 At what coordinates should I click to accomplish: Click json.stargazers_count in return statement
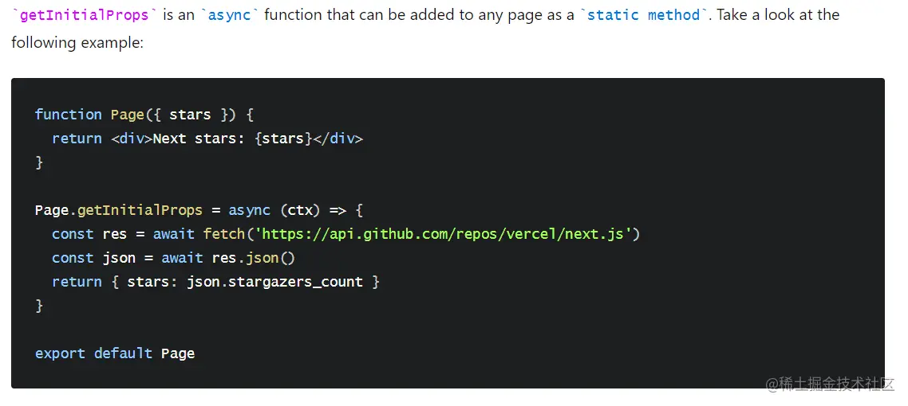click(x=275, y=282)
